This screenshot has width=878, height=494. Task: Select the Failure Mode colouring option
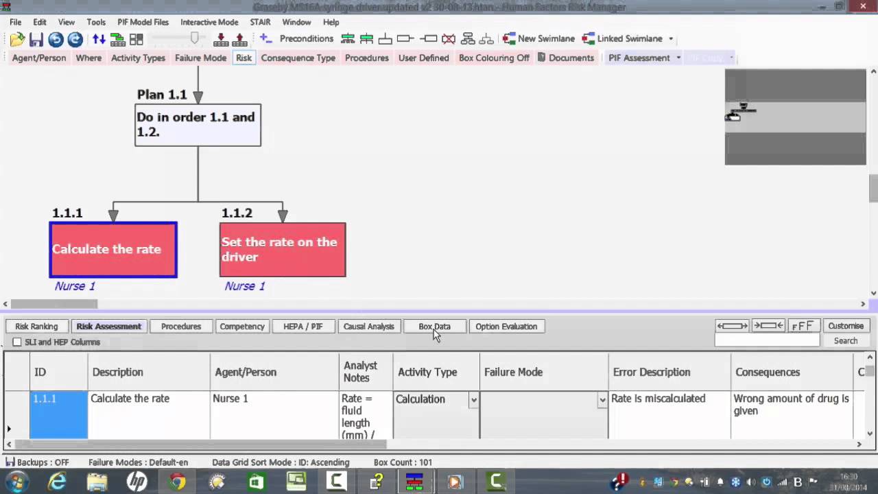click(200, 58)
